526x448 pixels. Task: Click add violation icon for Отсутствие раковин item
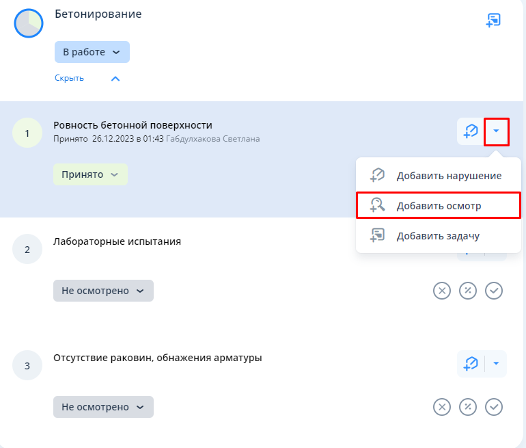pyautogui.click(x=471, y=364)
